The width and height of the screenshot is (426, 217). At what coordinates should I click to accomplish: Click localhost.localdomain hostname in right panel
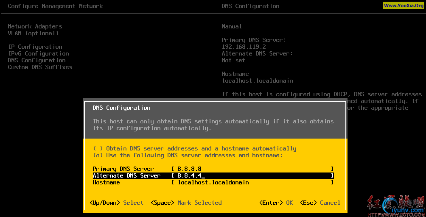(257, 81)
